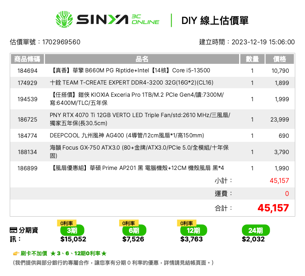Image resolution: width=305 pixels, height=276 pixels.
Task: Click quote number 1702969560
Action: click(x=61, y=42)
